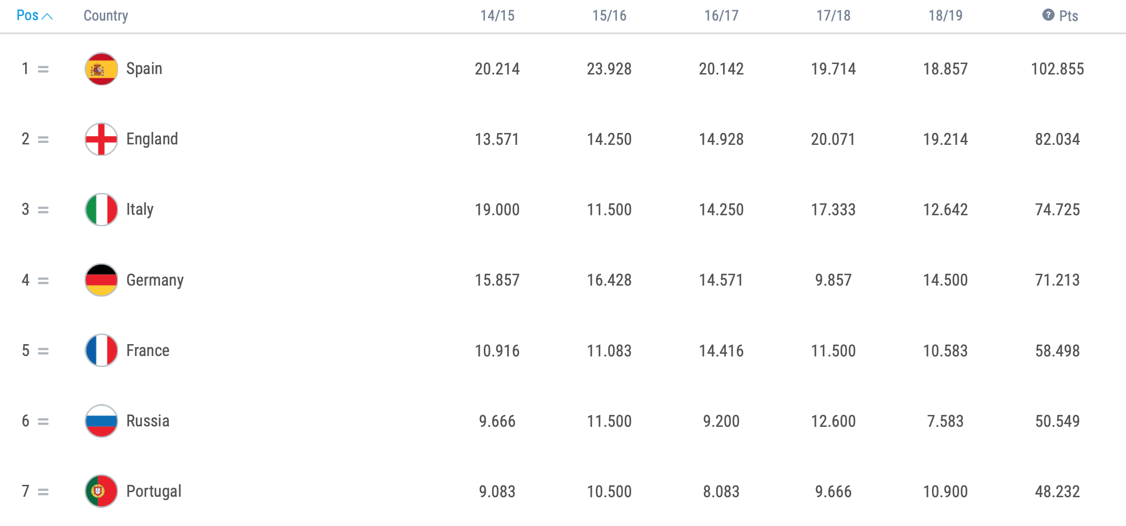Click the Russia flag icon

tap(102, 421)
